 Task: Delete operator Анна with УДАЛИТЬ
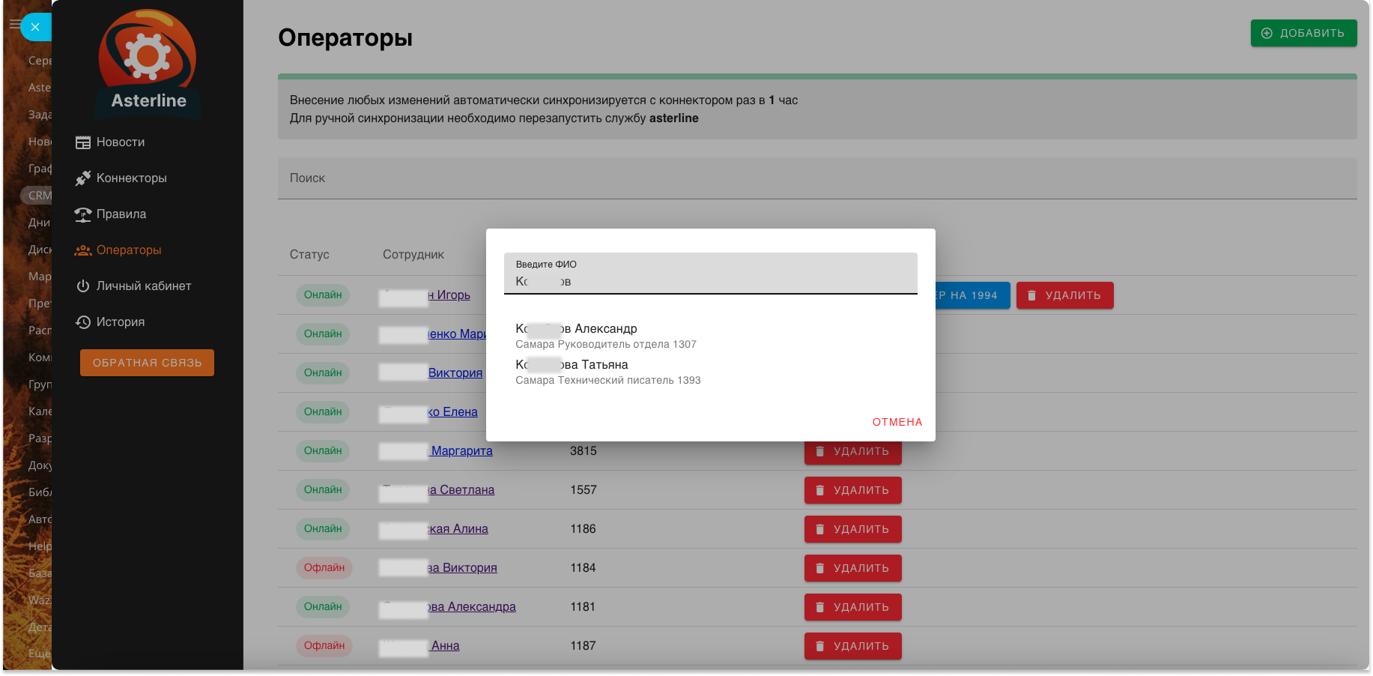pyautogui.click(x=853, y=646)
